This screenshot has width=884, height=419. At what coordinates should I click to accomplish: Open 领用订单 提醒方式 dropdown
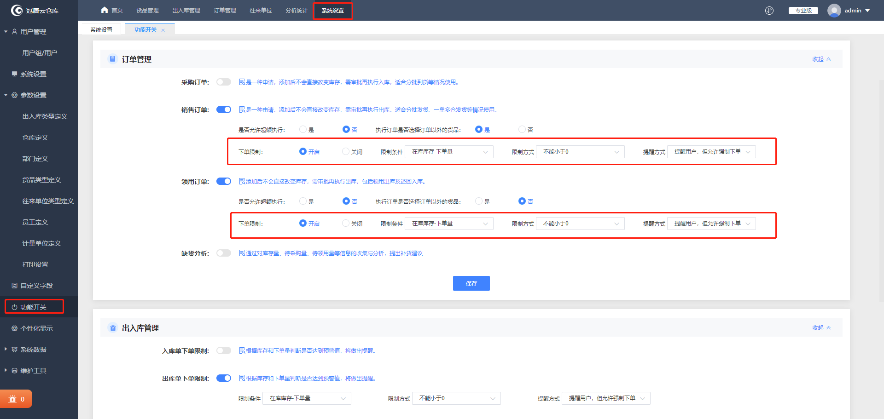click(x=711, y=224)
